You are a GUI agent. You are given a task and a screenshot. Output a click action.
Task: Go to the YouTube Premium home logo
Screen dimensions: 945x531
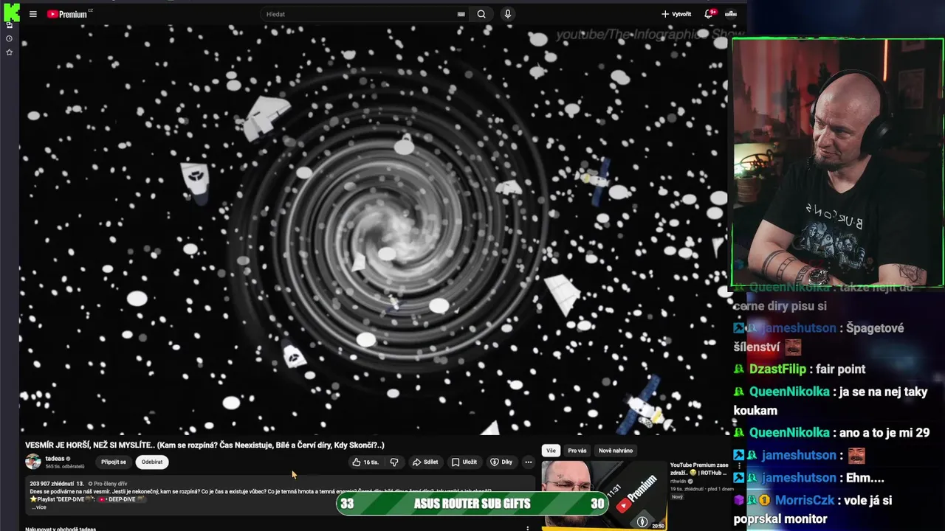(68, 14)
